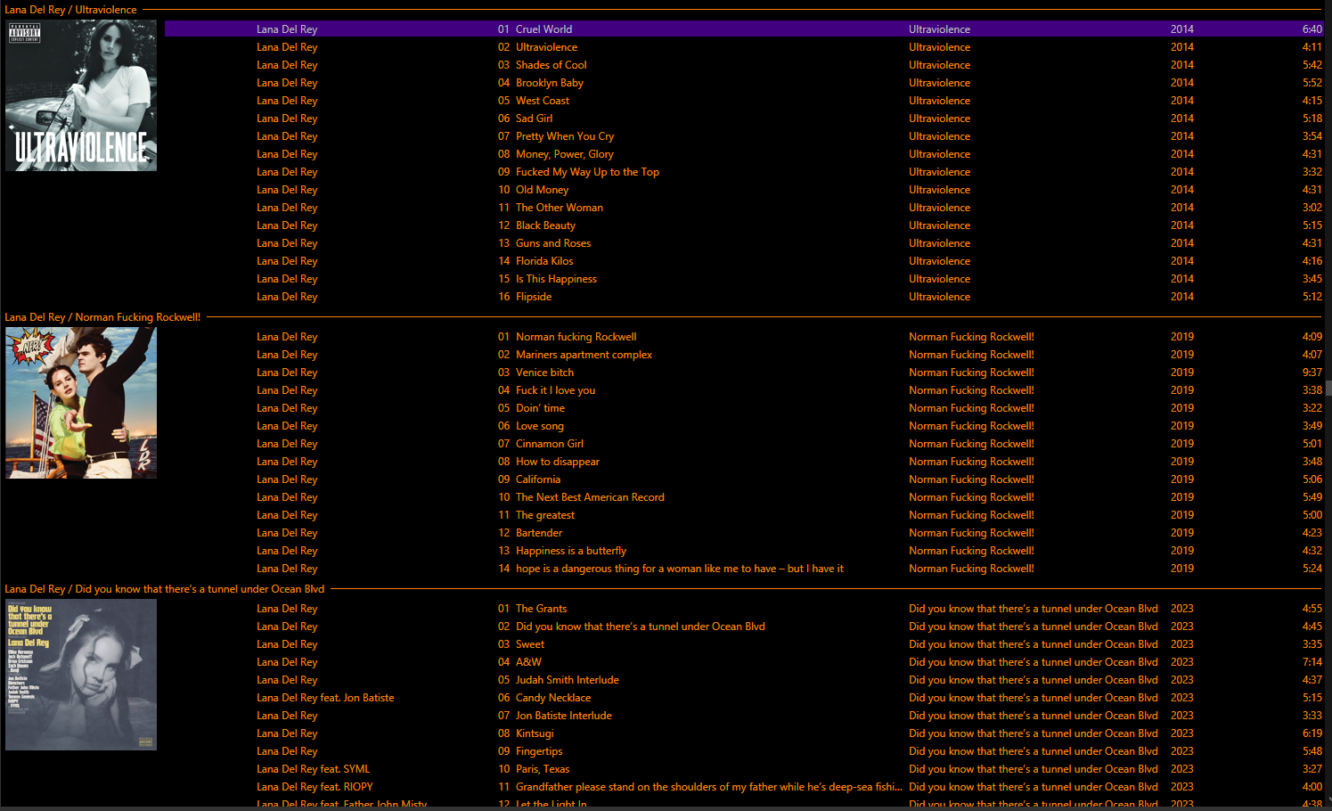Open the Ultraviolence album cover thumbnail
This screenshot has height=811, width=1332.
(81, 95)
